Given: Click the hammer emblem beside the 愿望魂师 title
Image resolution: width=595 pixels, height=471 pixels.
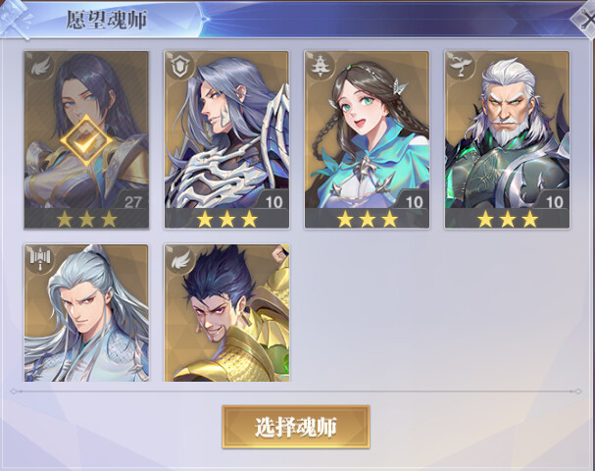Looking at the screenshot, I should click(x=15, y=19).
